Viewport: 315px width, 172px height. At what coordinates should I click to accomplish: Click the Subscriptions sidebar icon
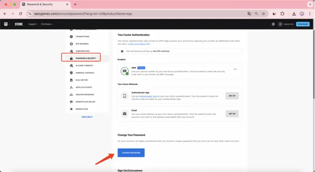point(71,51)
